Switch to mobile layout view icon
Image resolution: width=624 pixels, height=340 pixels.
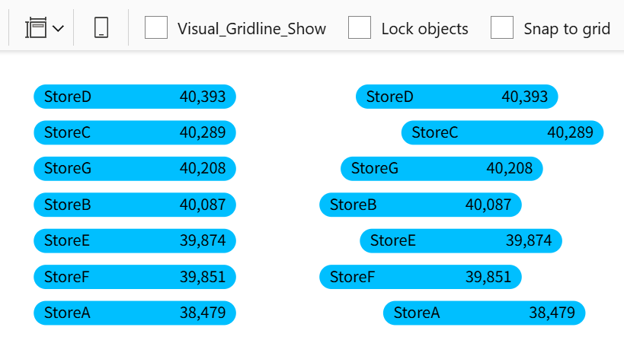101,28
